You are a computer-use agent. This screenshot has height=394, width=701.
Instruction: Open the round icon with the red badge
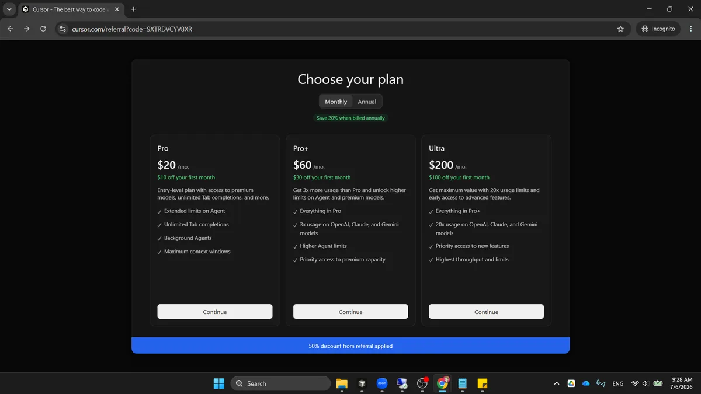point(423,383)
